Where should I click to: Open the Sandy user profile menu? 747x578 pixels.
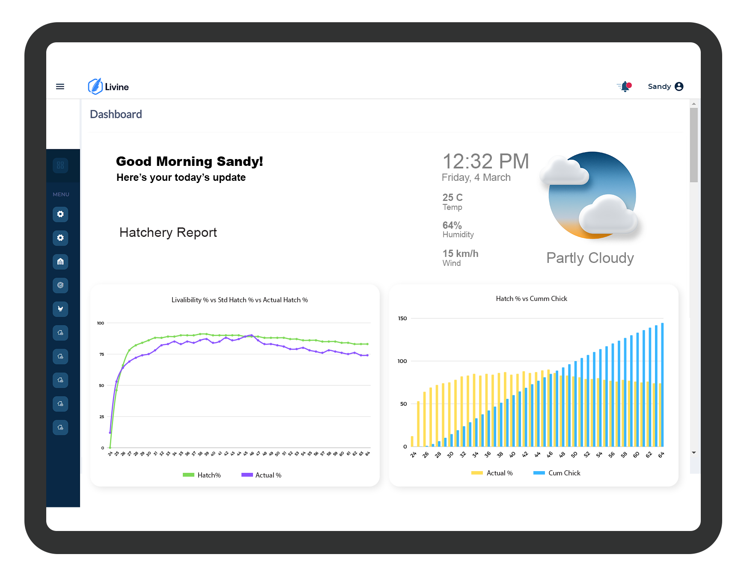[665, 86]
